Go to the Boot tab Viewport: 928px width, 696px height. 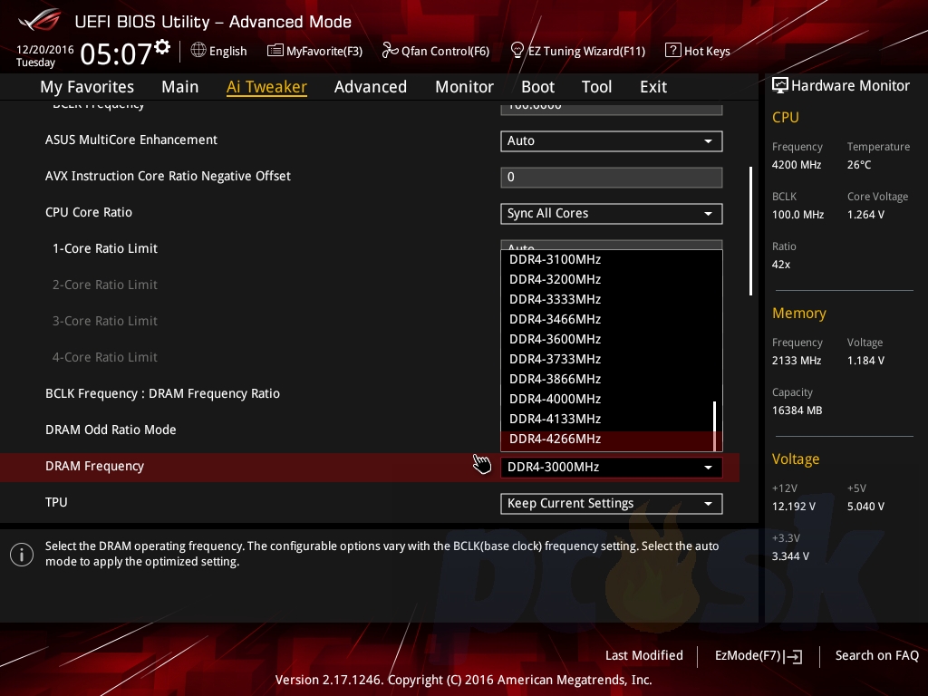(538, 87)
